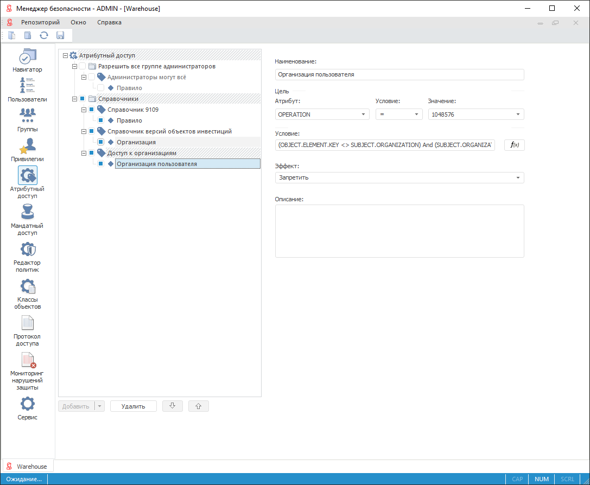Open the Навигатор sidebar section
The height and width of the screenshot is (485, 590).
[x=27, y=60]
